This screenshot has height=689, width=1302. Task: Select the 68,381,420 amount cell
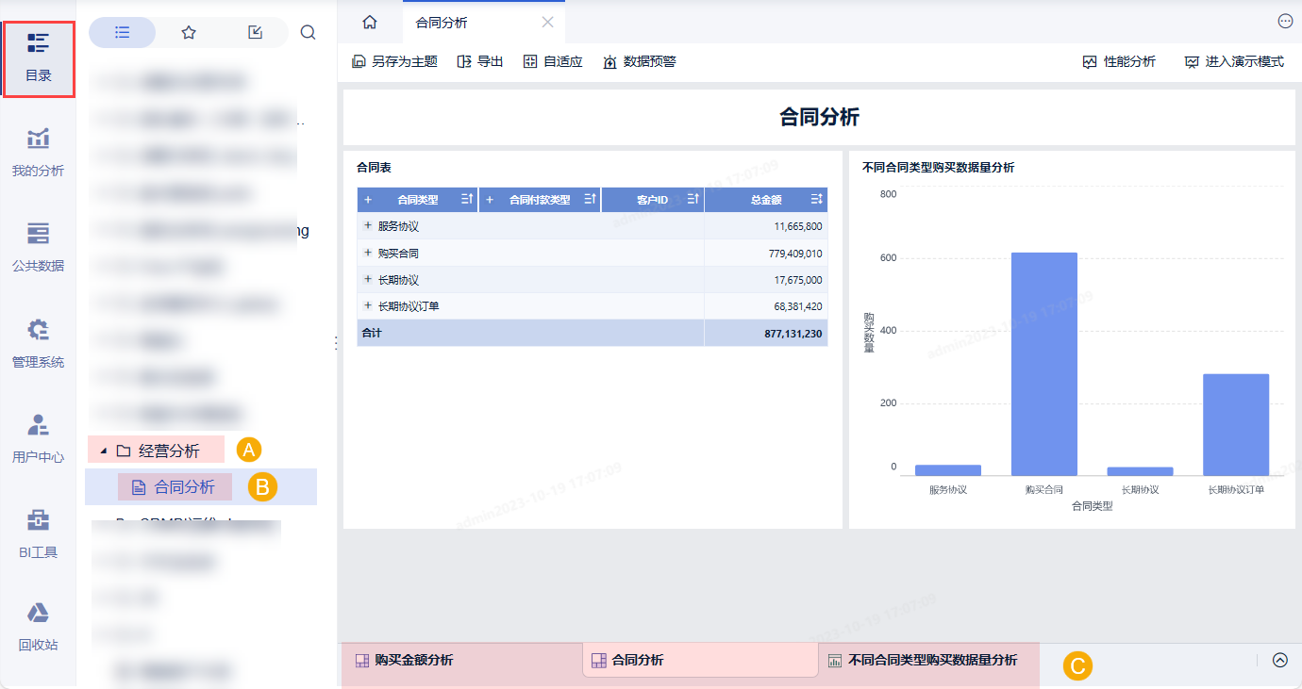766,305
